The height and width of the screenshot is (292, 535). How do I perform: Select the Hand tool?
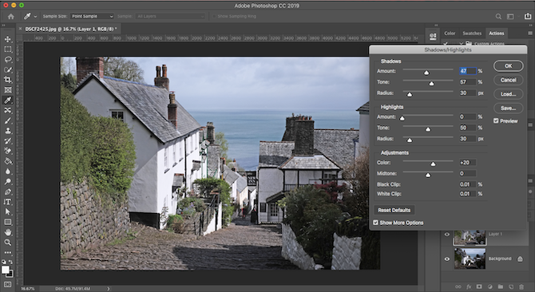tap(7, 232)
